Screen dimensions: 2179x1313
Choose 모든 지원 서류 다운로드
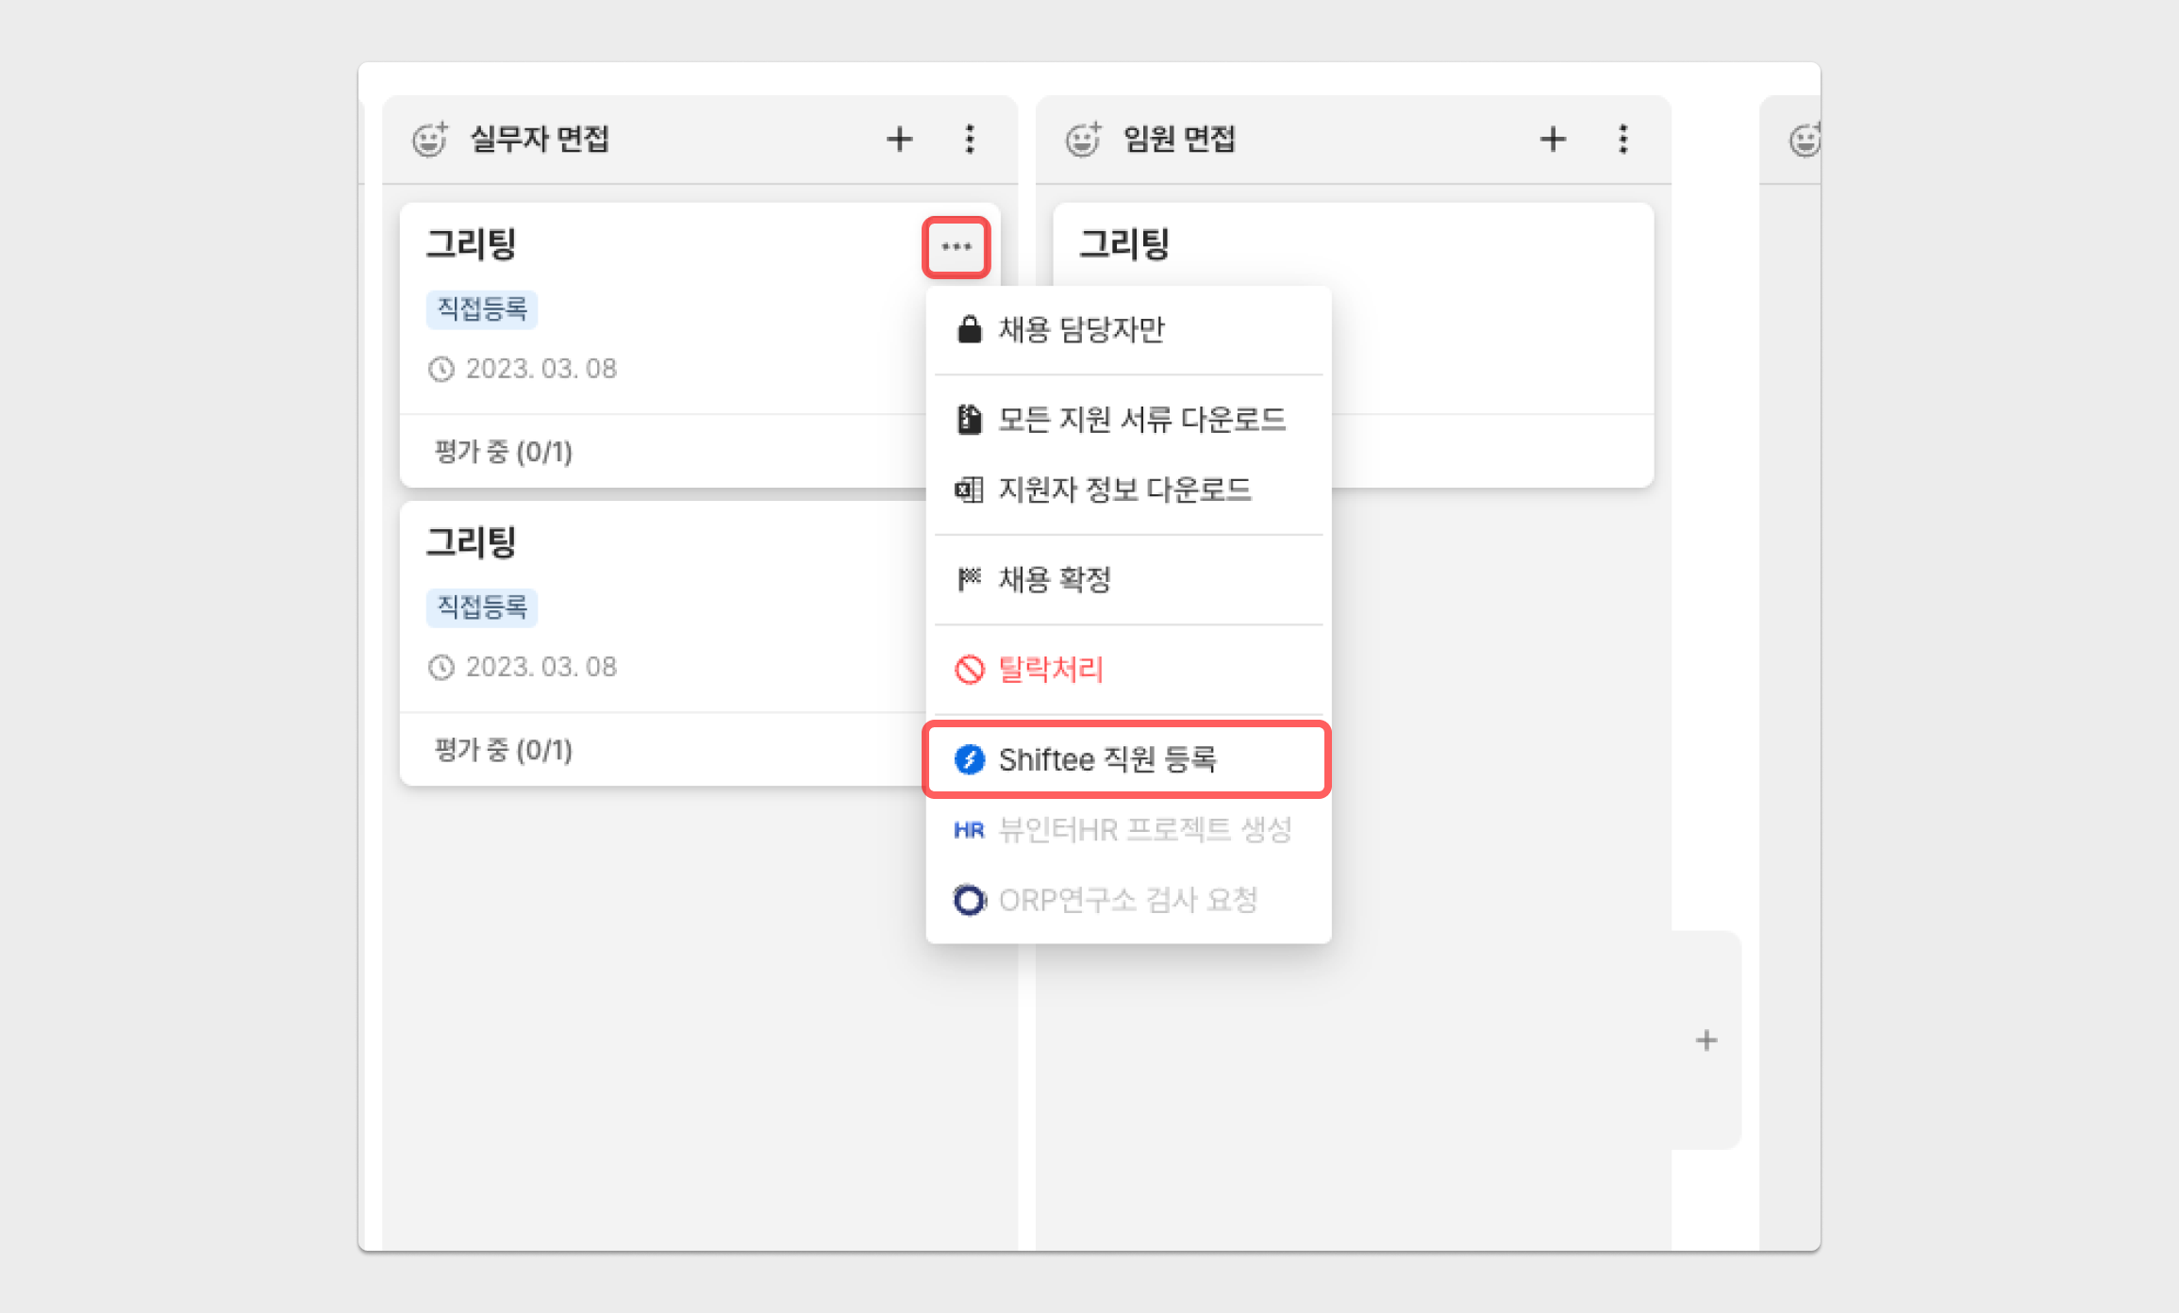(1141, 419)
